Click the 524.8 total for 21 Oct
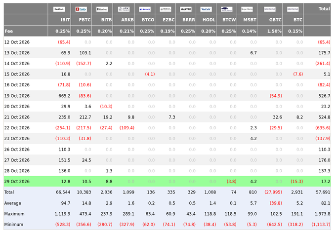The height and width of the screenshot is (231, 336). coord(324,117)
